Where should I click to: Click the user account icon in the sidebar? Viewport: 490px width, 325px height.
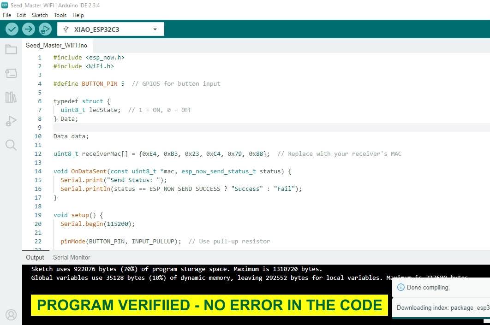click(x=11, y=315)
